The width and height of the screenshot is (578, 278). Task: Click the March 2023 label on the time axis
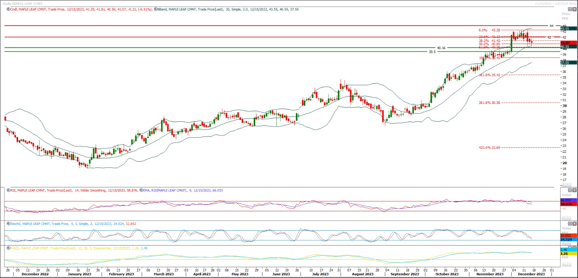pos(164,274)
